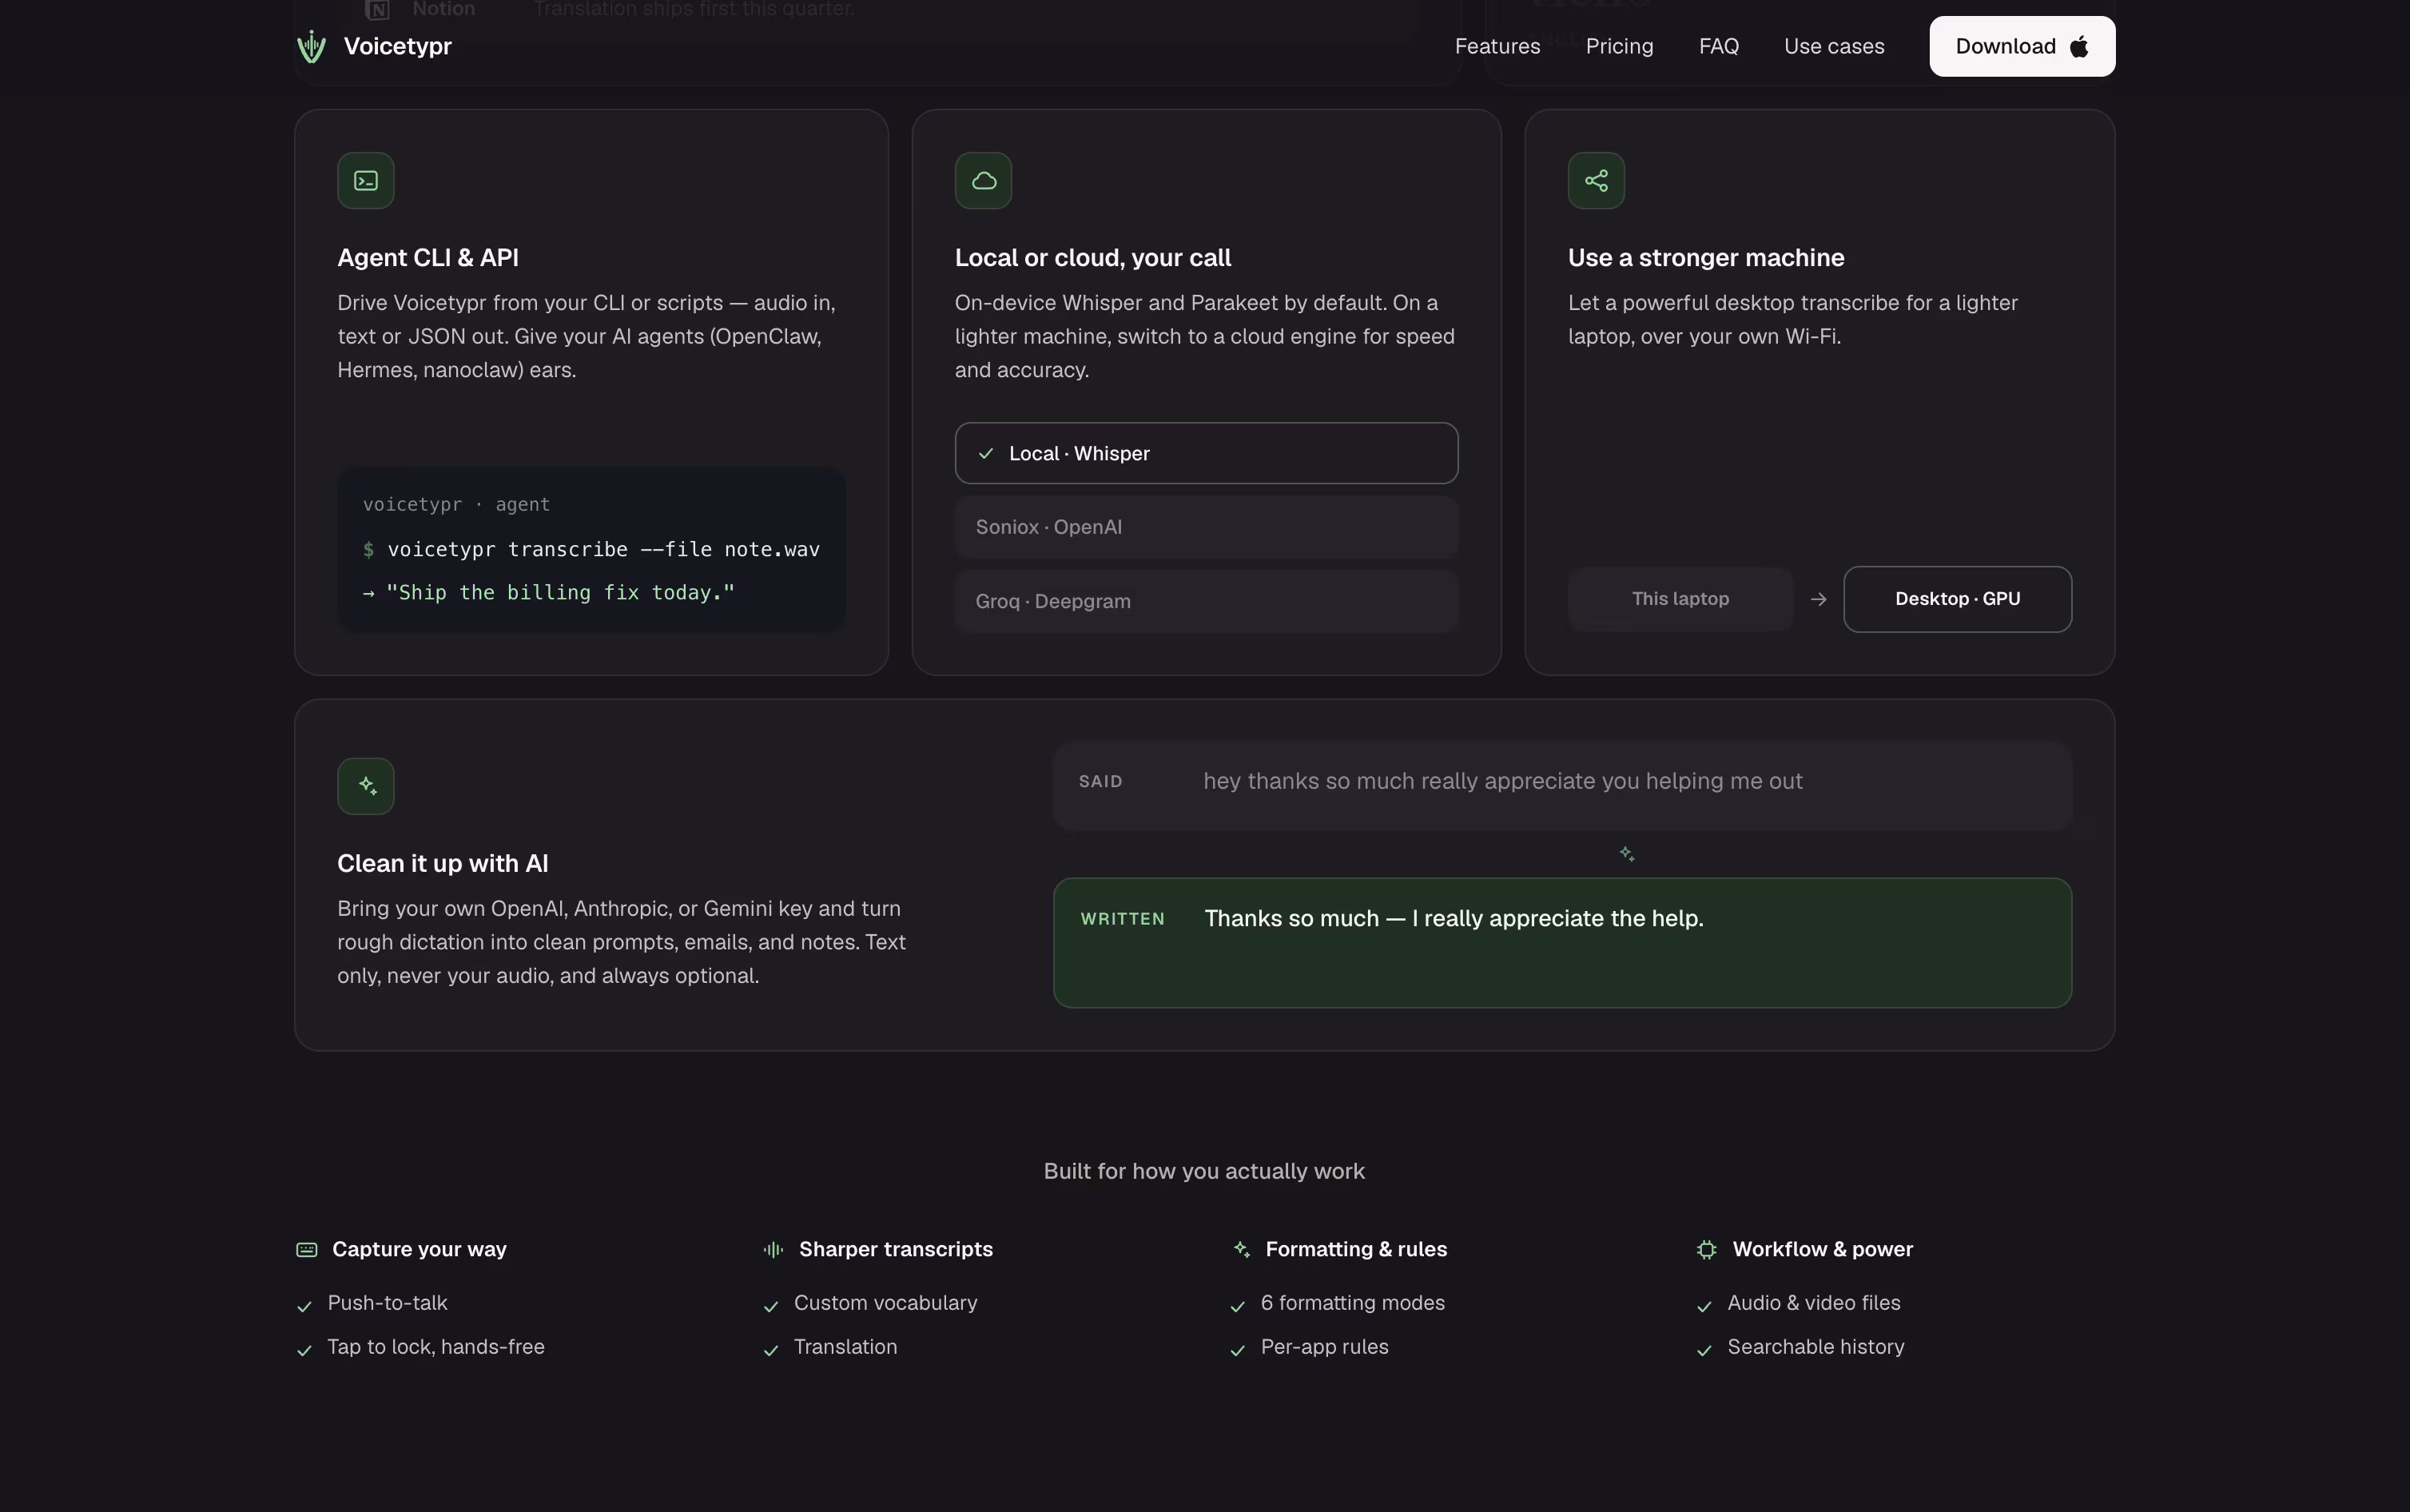This screenshot has height=1512, width=2410.
Task: Click the Use a stronger machine heading
Action: click(1706, 258)
